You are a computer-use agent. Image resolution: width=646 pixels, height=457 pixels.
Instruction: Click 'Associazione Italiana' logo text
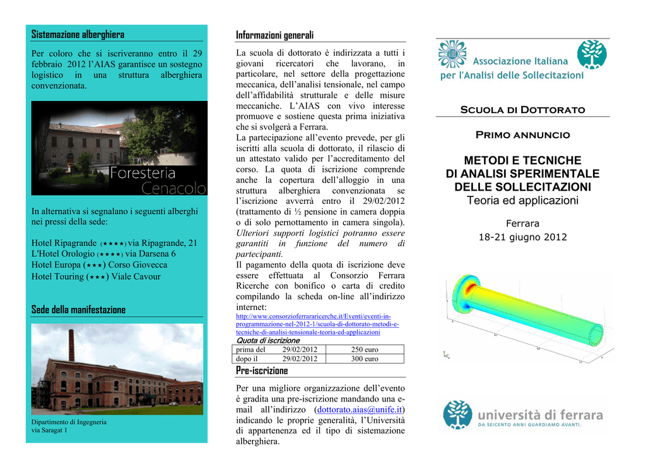tap(520, 61)
